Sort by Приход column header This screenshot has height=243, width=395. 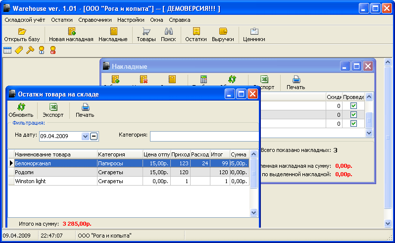pos(180,154)
